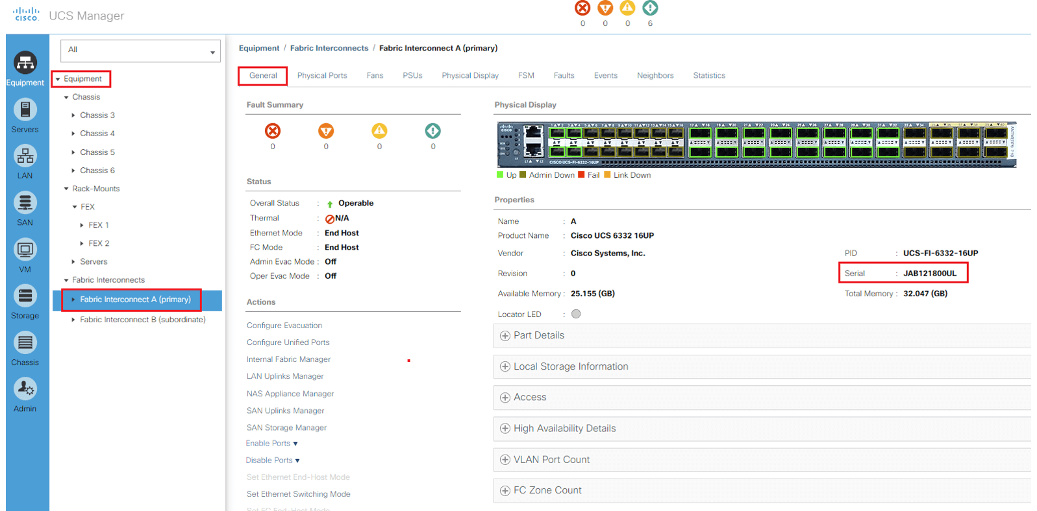Open SAN Storage Manager
Screen dimensions: 1037x511
[x=286, y=427]
